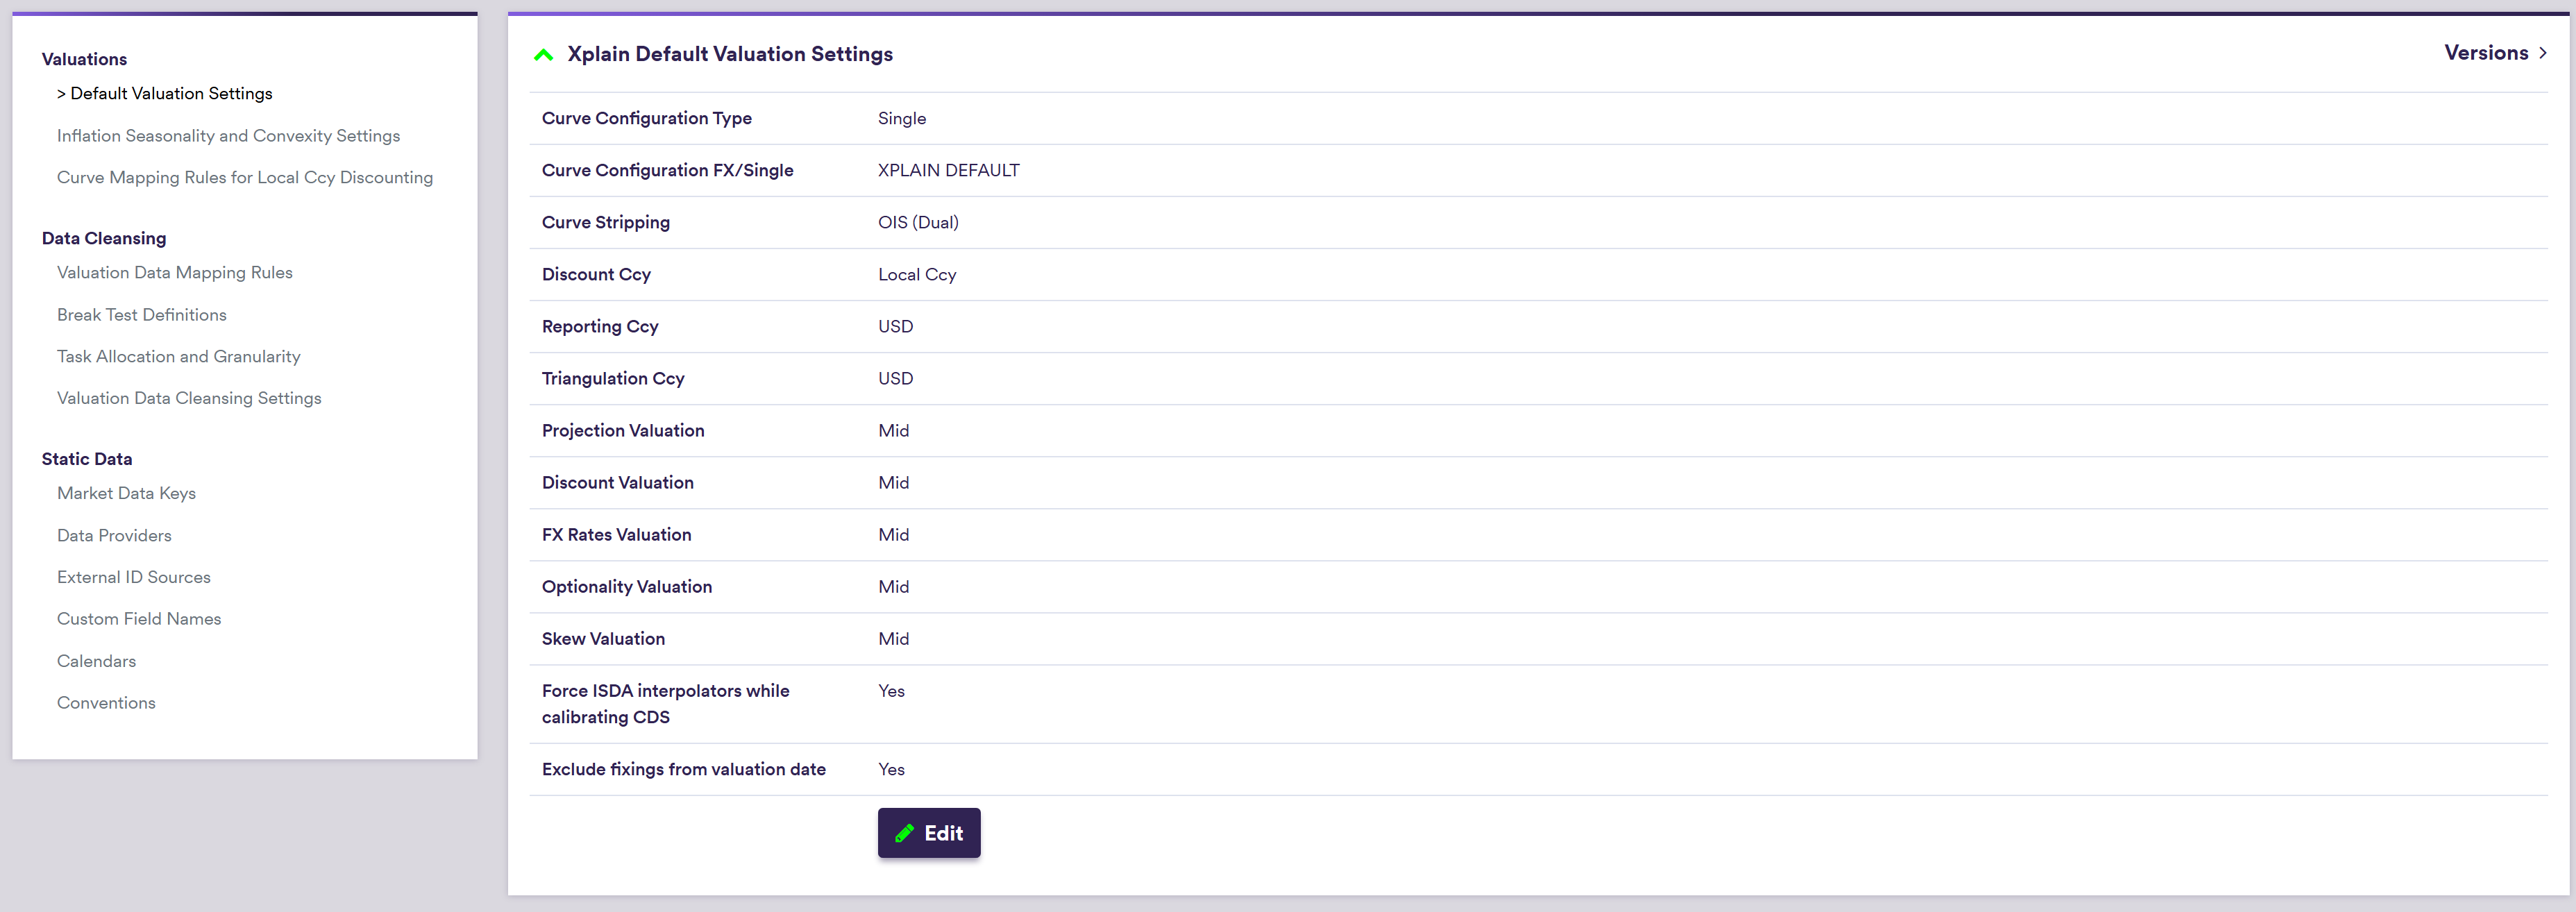Screen dimensions: 2576x912
Task: Click the Xplain Default Valuation Settings title
Action: tap(730, 55)
